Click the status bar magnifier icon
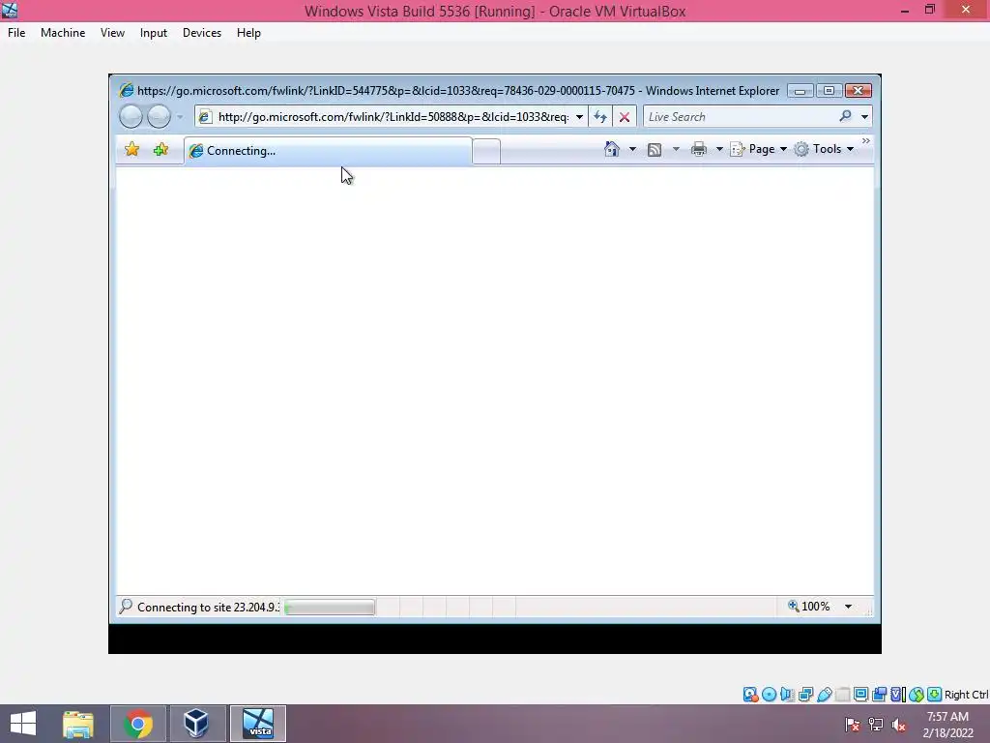This screenshot has height=743, width=990. pos(126,607)
